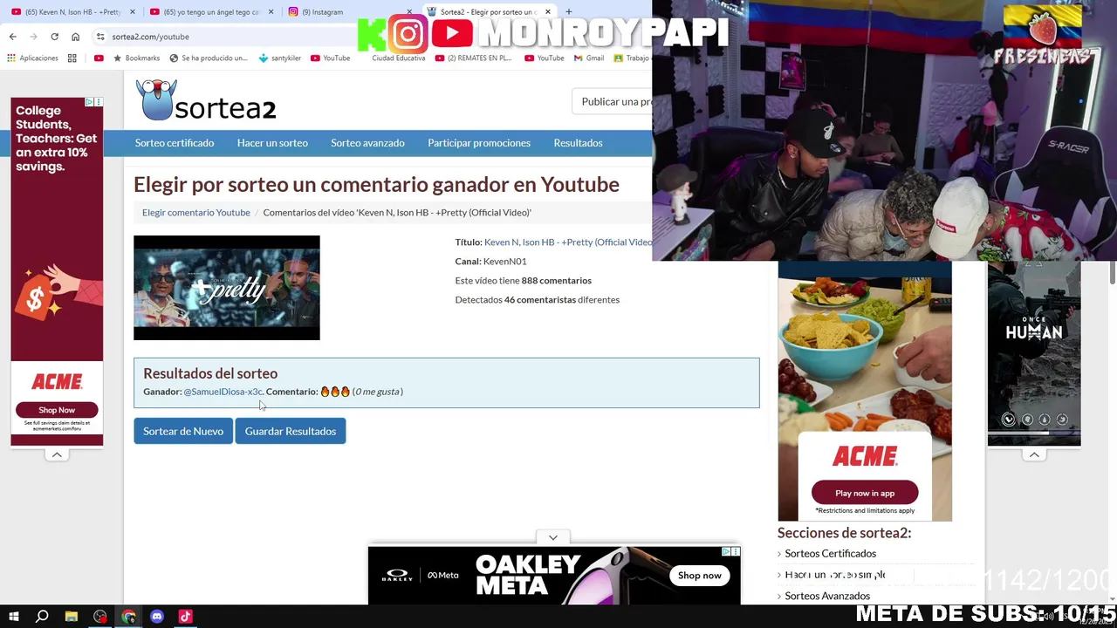Open the video title link 'Keven N, Ison HB - +Pretty'

click(568, 242)
